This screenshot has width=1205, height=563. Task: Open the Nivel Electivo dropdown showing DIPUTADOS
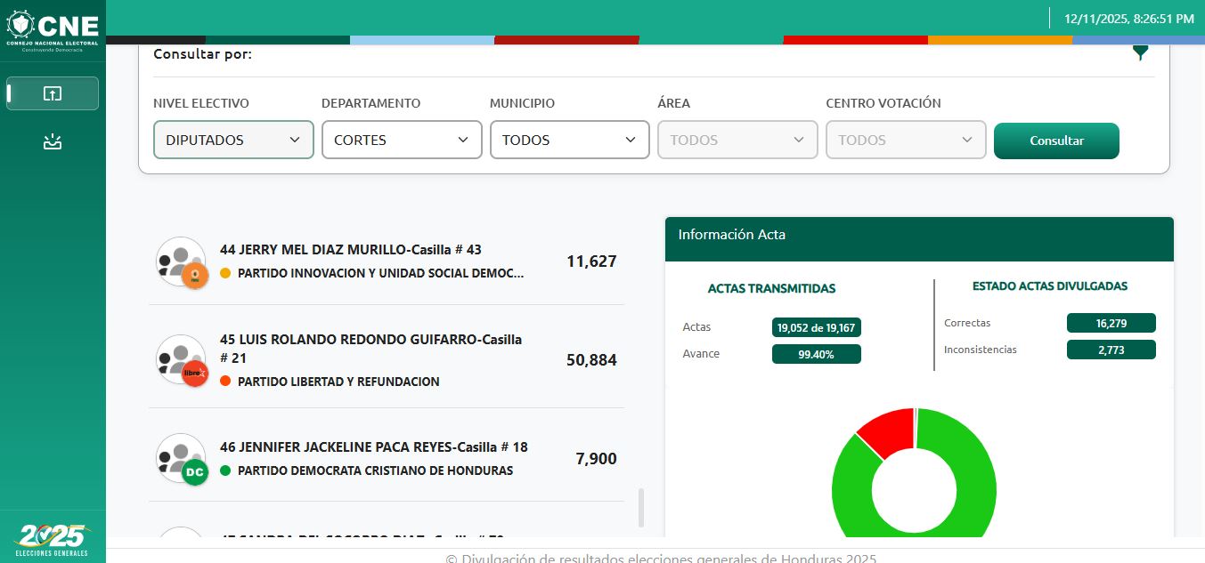point(233,140)
